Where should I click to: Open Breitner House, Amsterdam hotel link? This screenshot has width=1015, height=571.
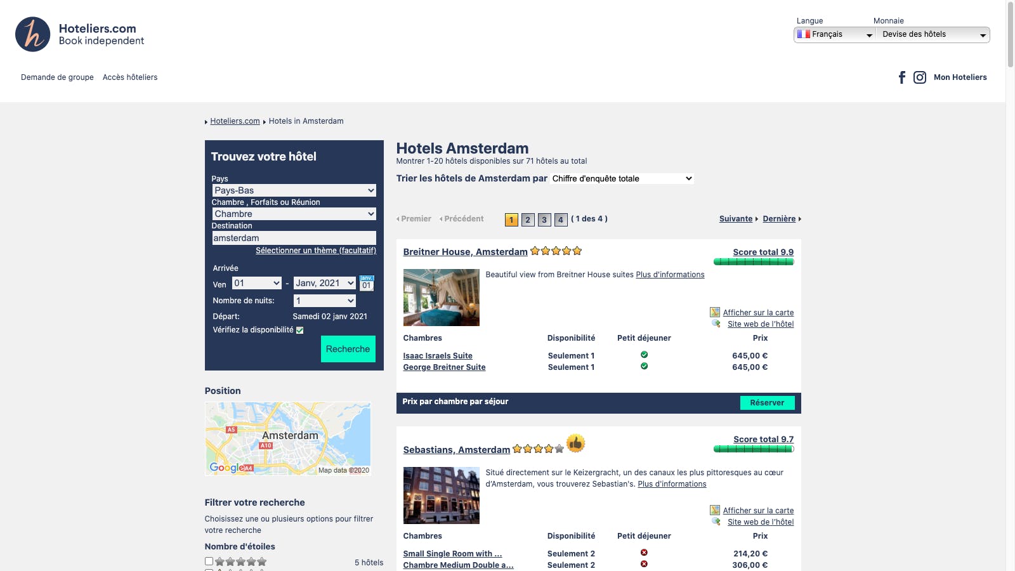click(465, 252)
